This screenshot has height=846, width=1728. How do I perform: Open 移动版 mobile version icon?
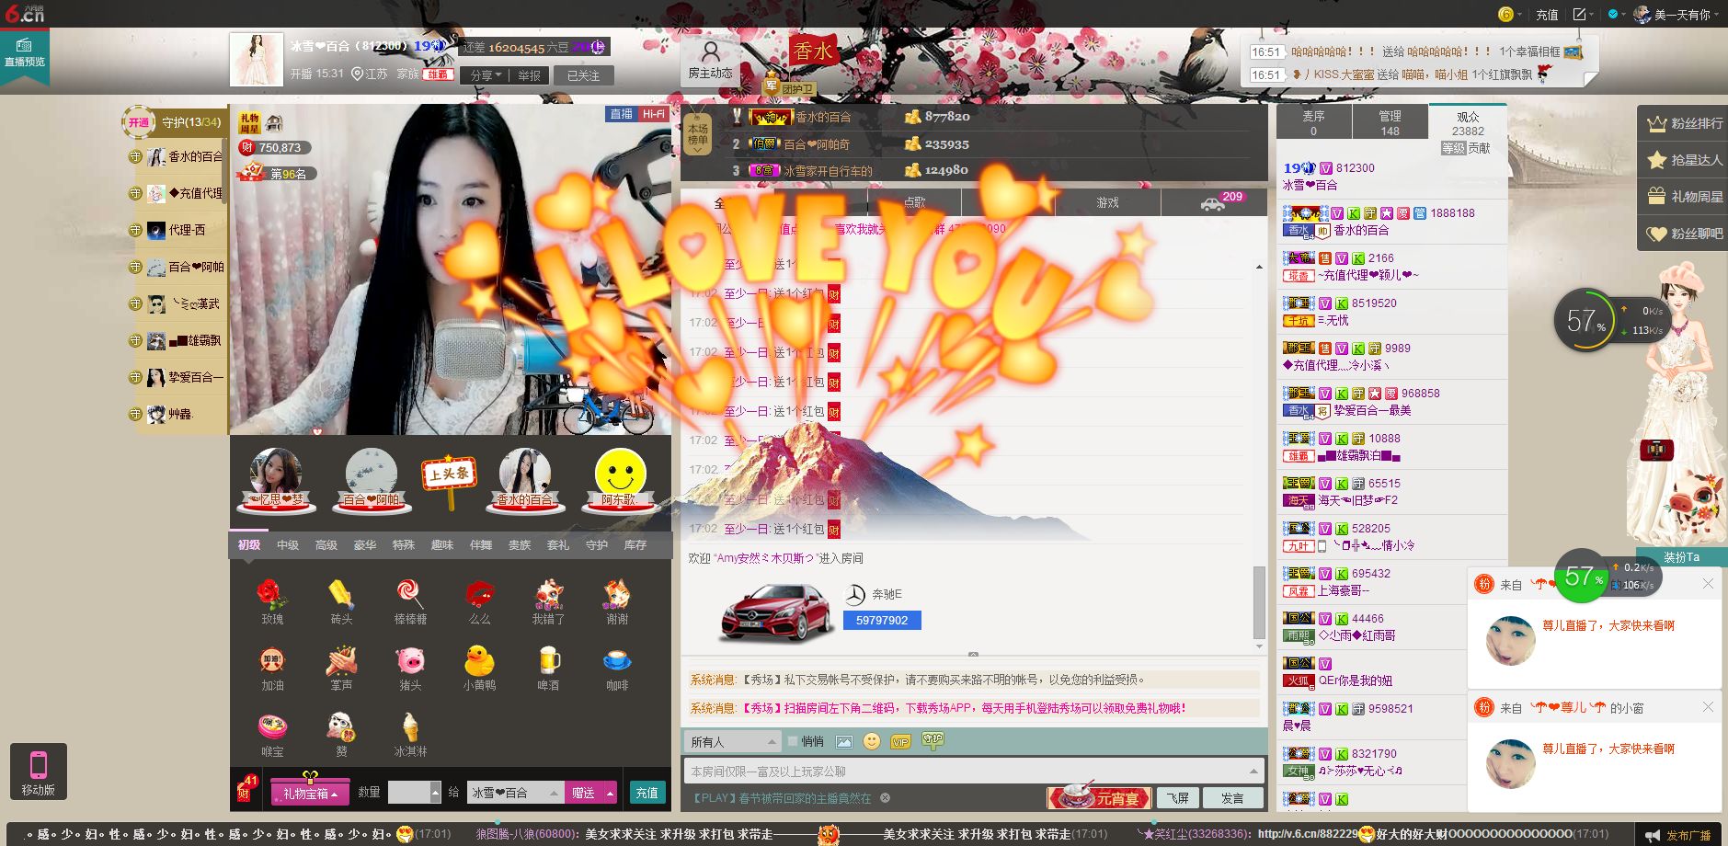click(39, 771)
